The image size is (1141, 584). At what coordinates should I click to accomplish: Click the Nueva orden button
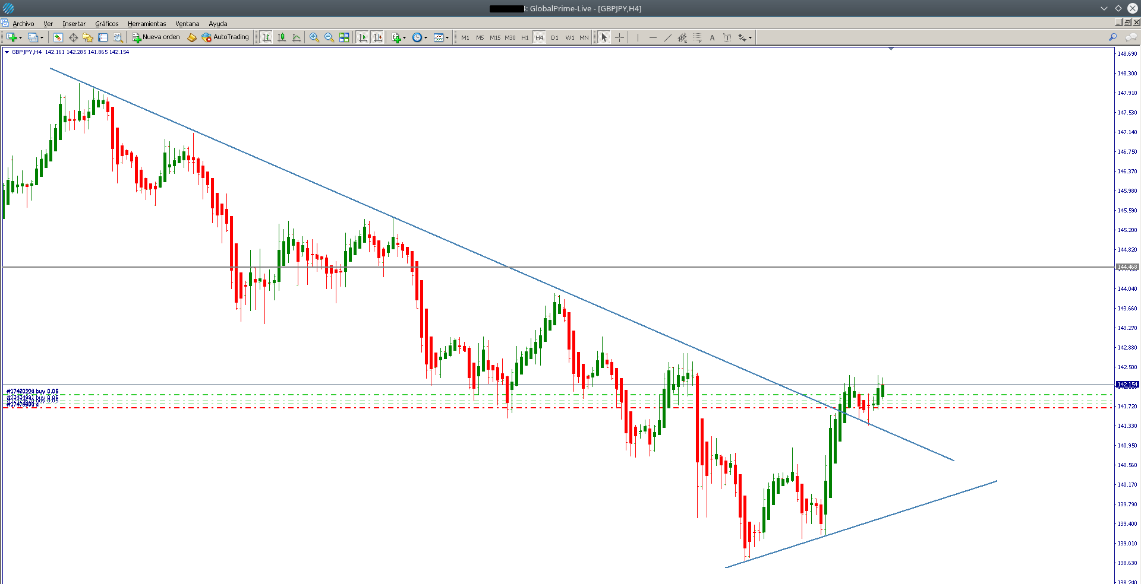[156, 37]
